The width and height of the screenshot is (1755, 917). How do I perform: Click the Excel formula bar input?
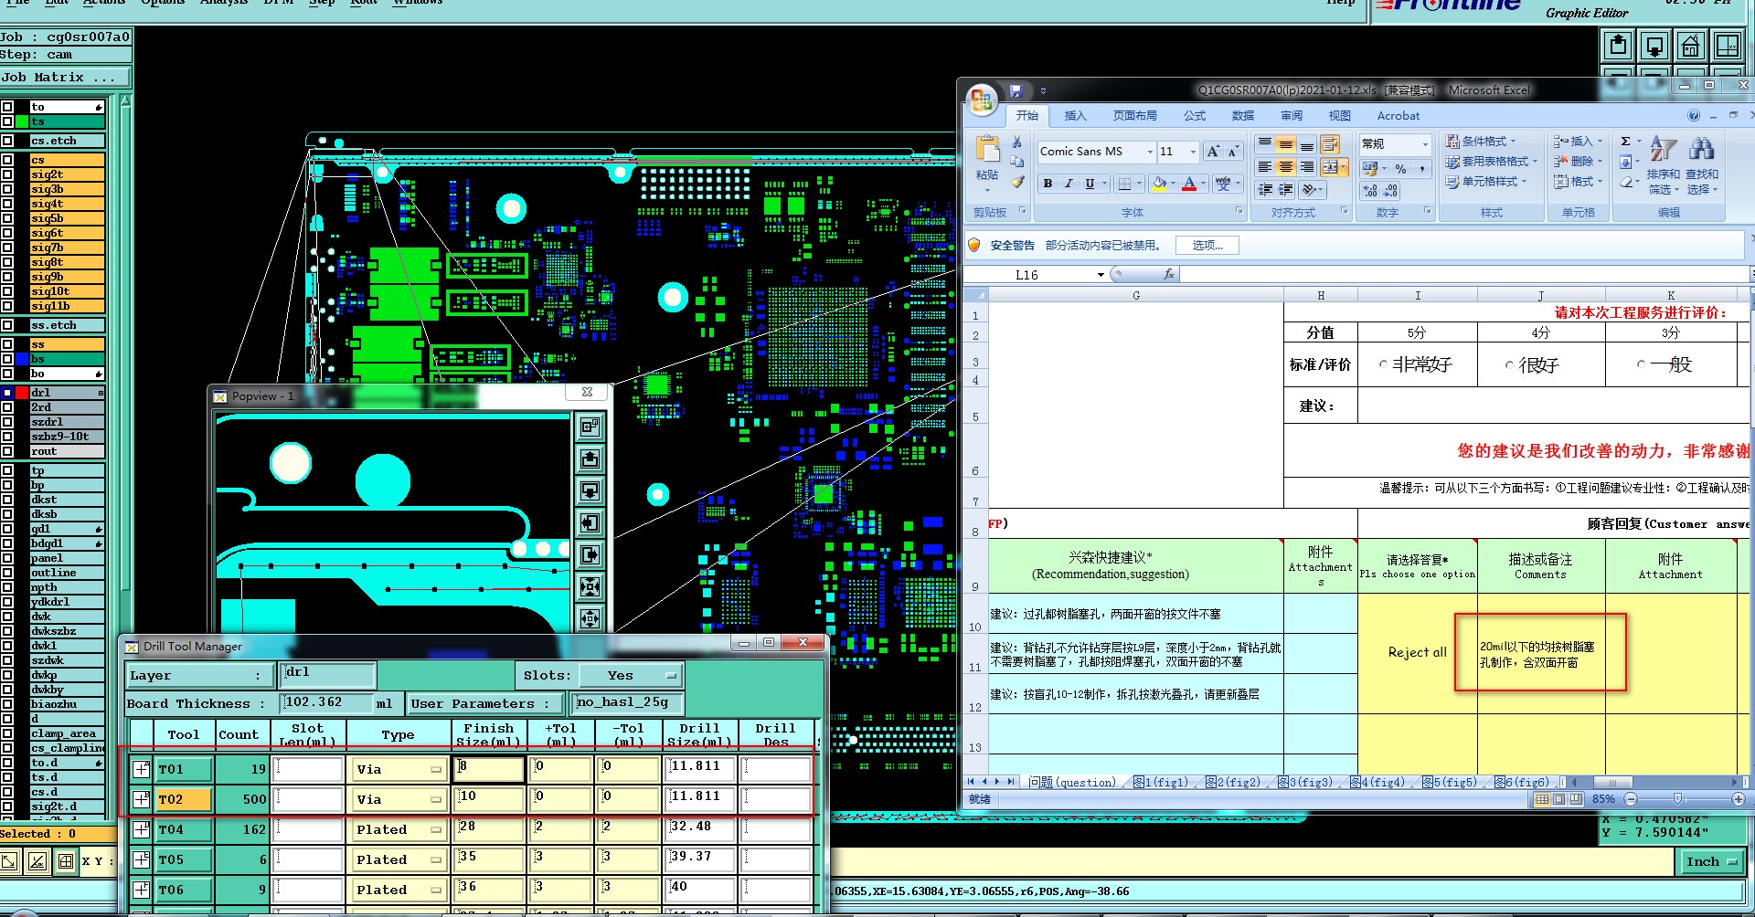point(1462,274)
